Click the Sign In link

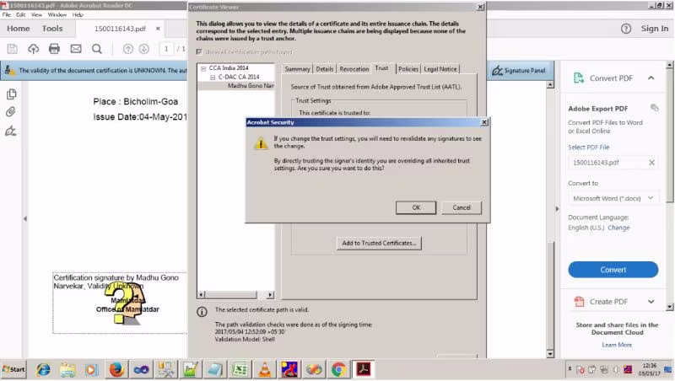pos(655,29)
